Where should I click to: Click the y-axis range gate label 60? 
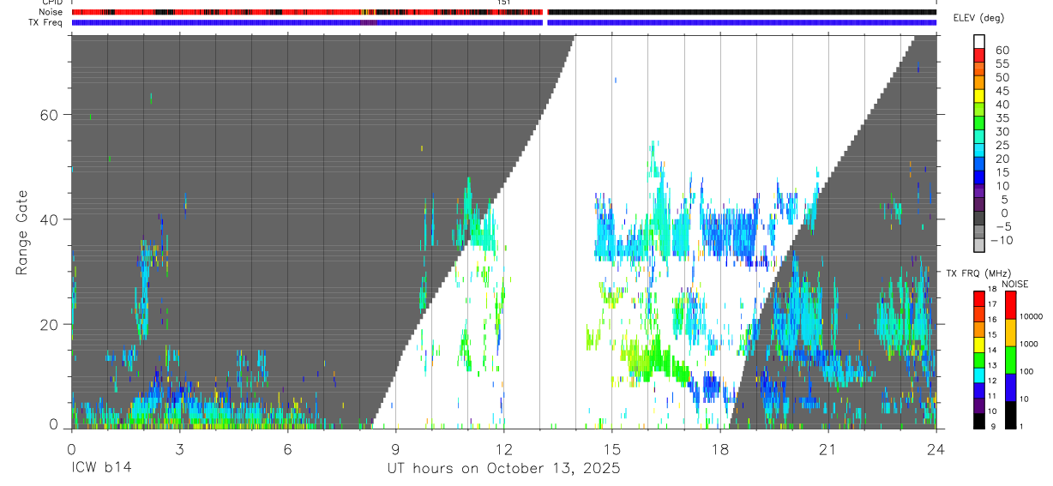pos(49,115)
